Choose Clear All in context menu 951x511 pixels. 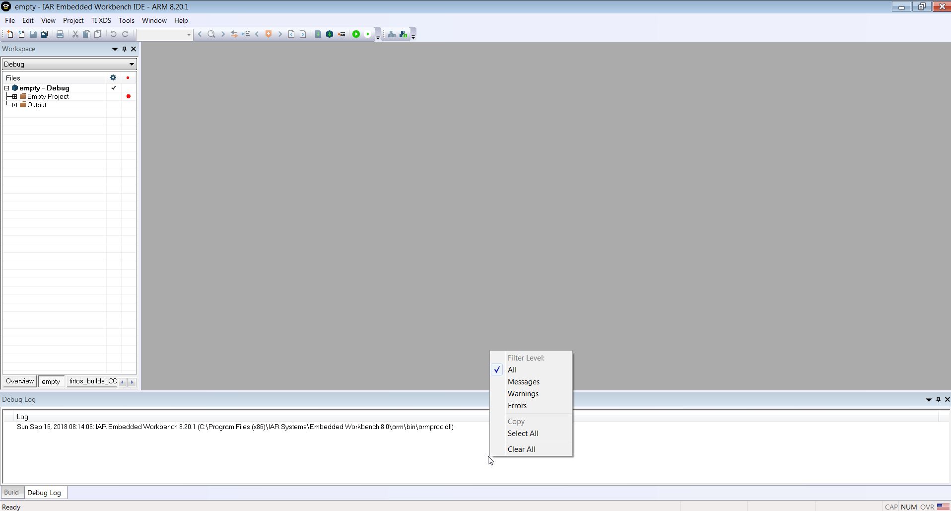531,449
